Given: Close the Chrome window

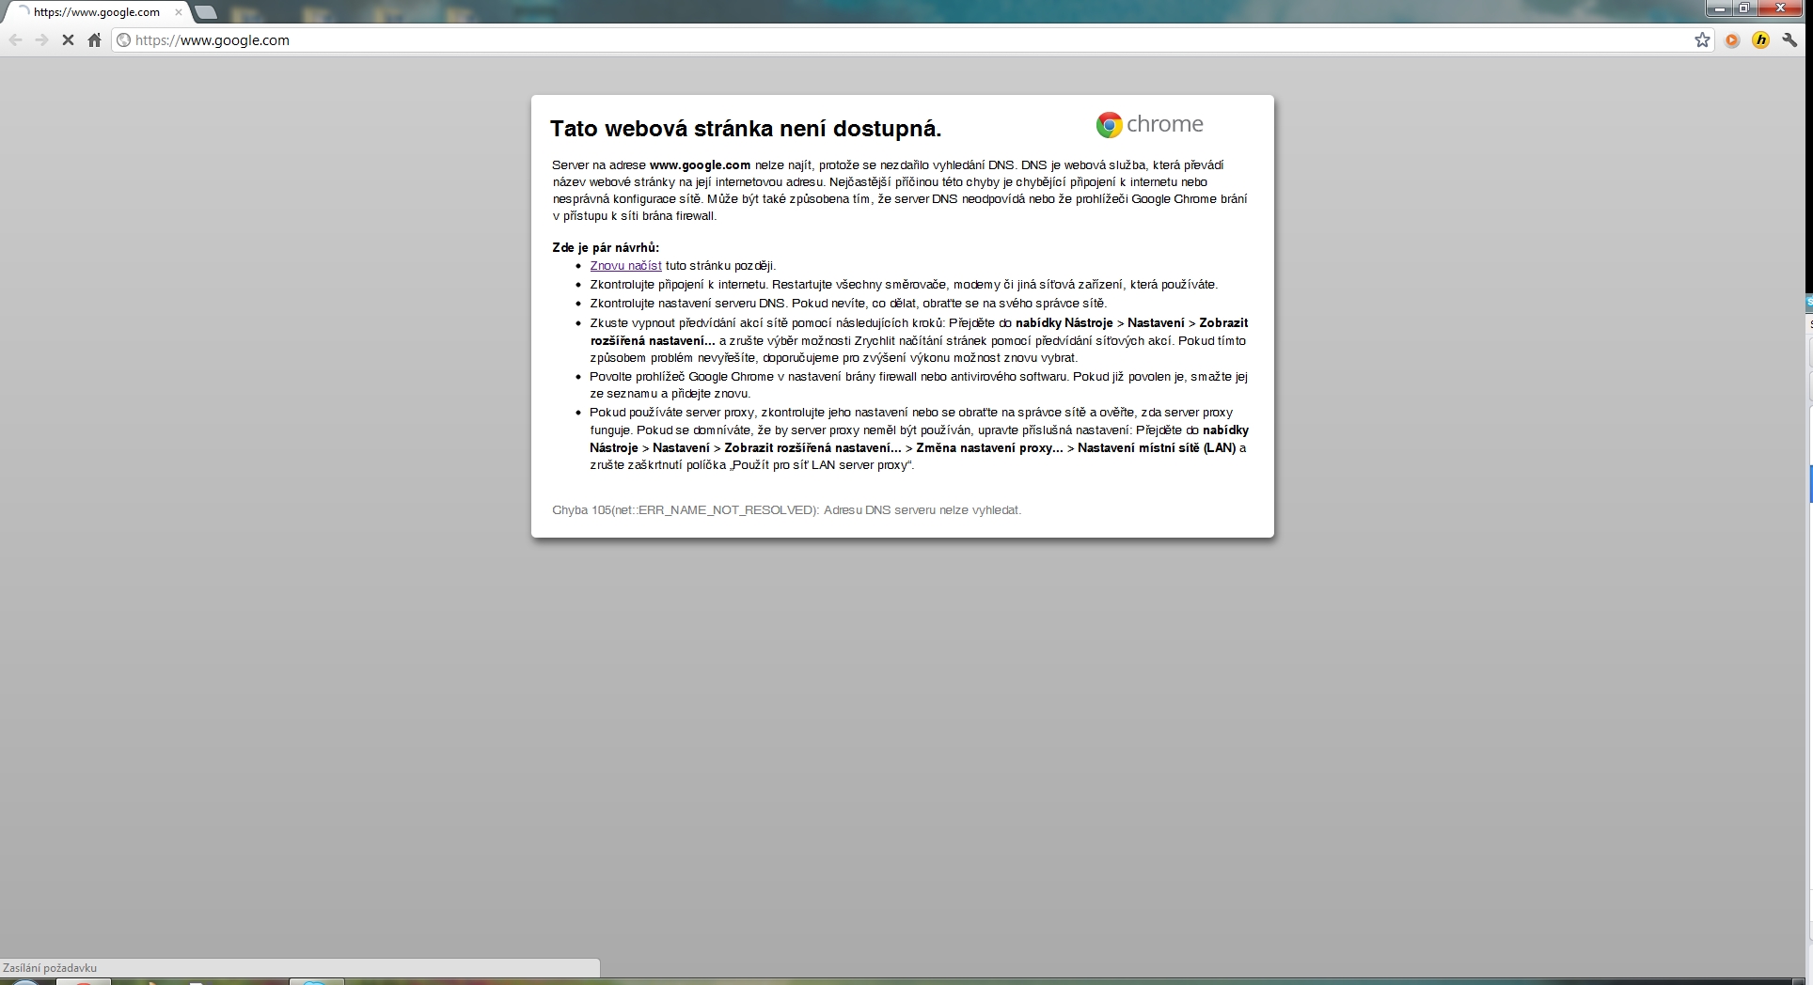Looking at the screenshot, I should tap(1778, 8).
